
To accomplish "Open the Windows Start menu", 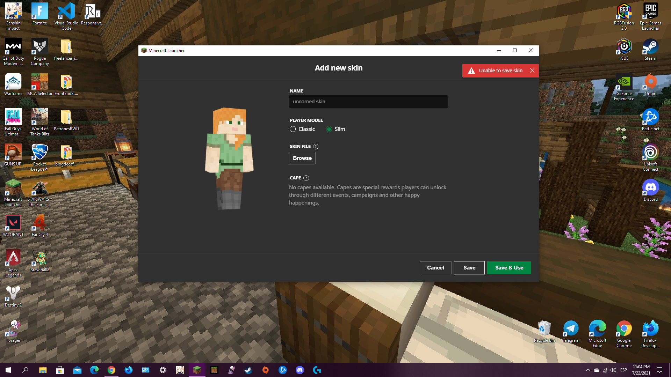I will point(8,370).
